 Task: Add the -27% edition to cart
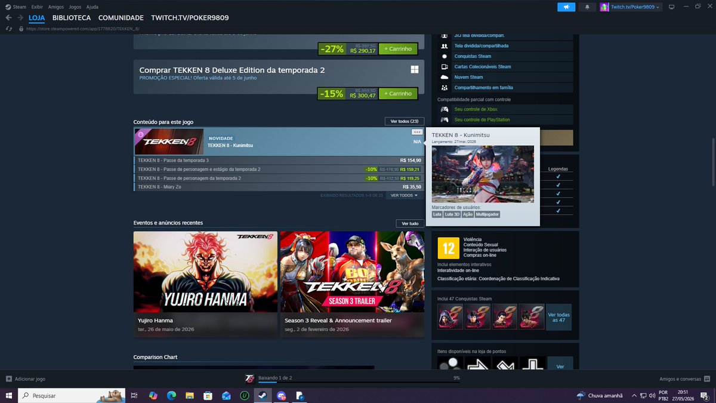click(398, 49)
